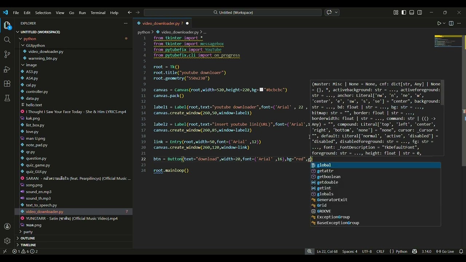Open the Go menu
Viewport: 466px width, 262px height.
71,12
